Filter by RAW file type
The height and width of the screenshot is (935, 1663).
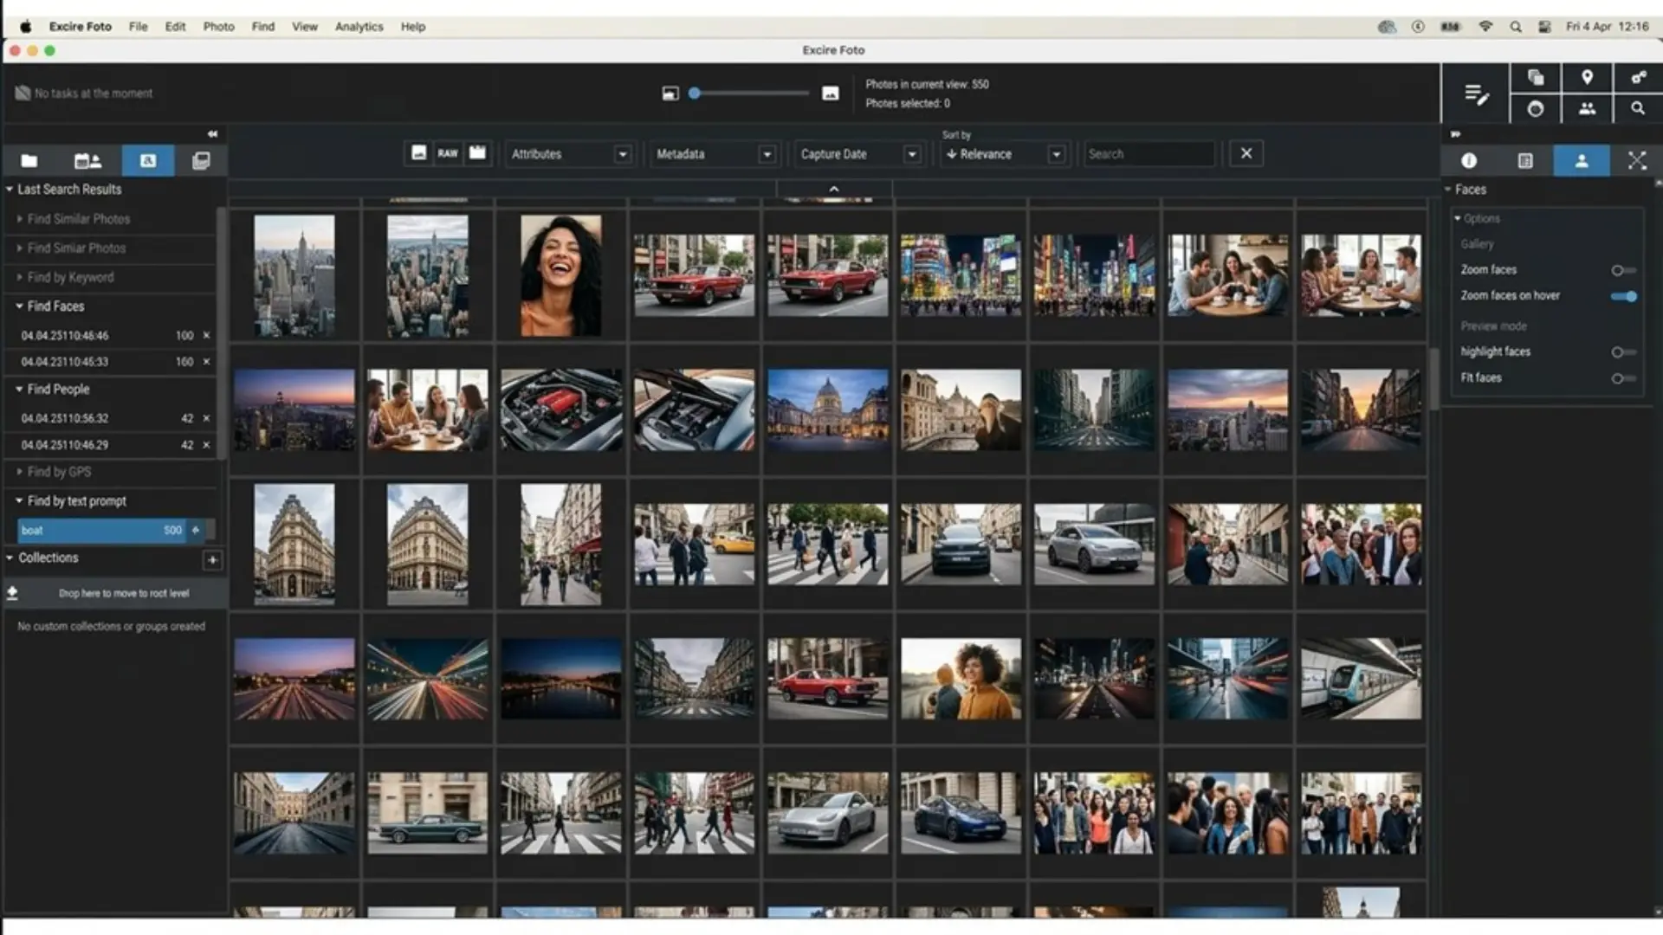pyautogui.click(x=448, y=153)
